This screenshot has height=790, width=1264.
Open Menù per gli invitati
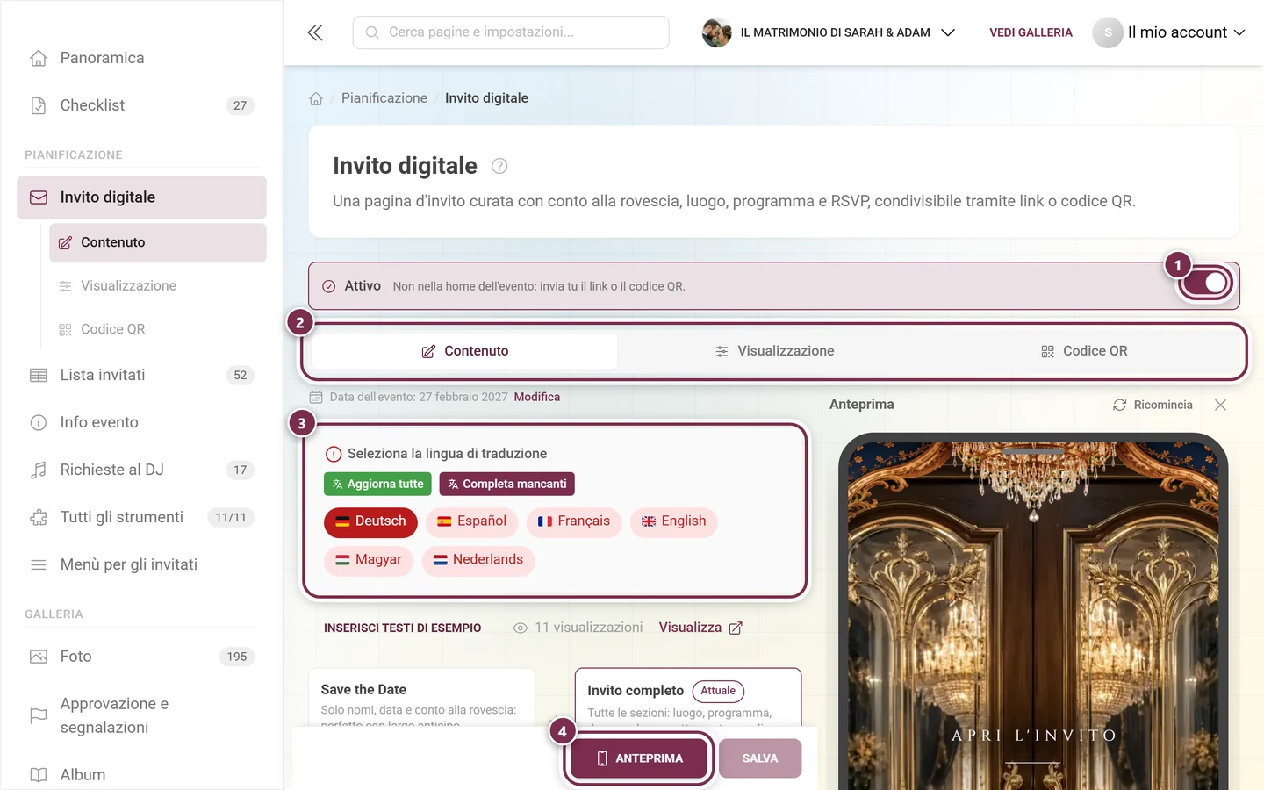141,564
